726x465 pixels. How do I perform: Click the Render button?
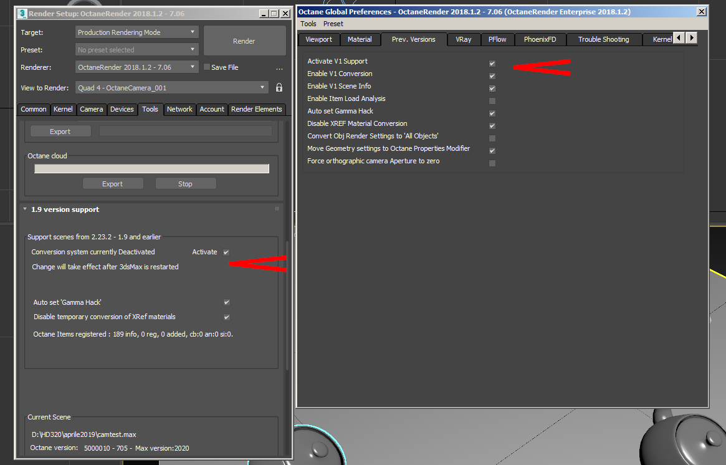click(x=244, y=41)
